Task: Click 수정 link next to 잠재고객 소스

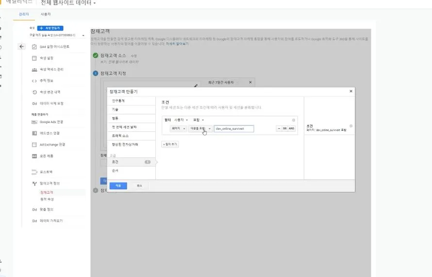Action: click(x=133, y=56)
